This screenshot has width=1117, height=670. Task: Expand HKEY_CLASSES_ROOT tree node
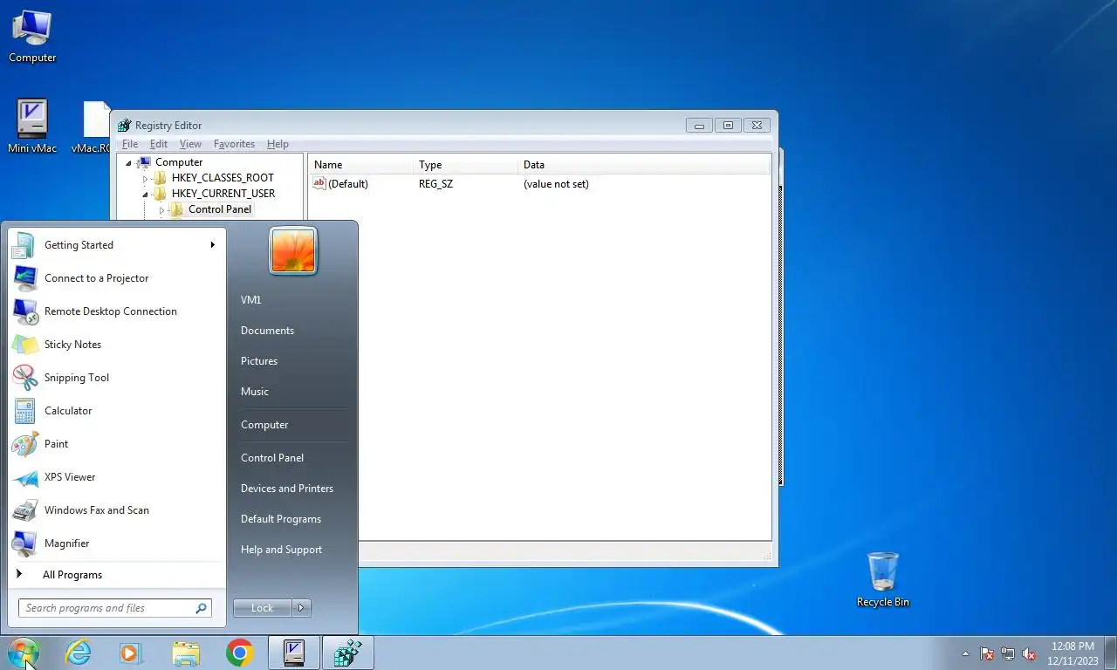click(x=145, y=178)
